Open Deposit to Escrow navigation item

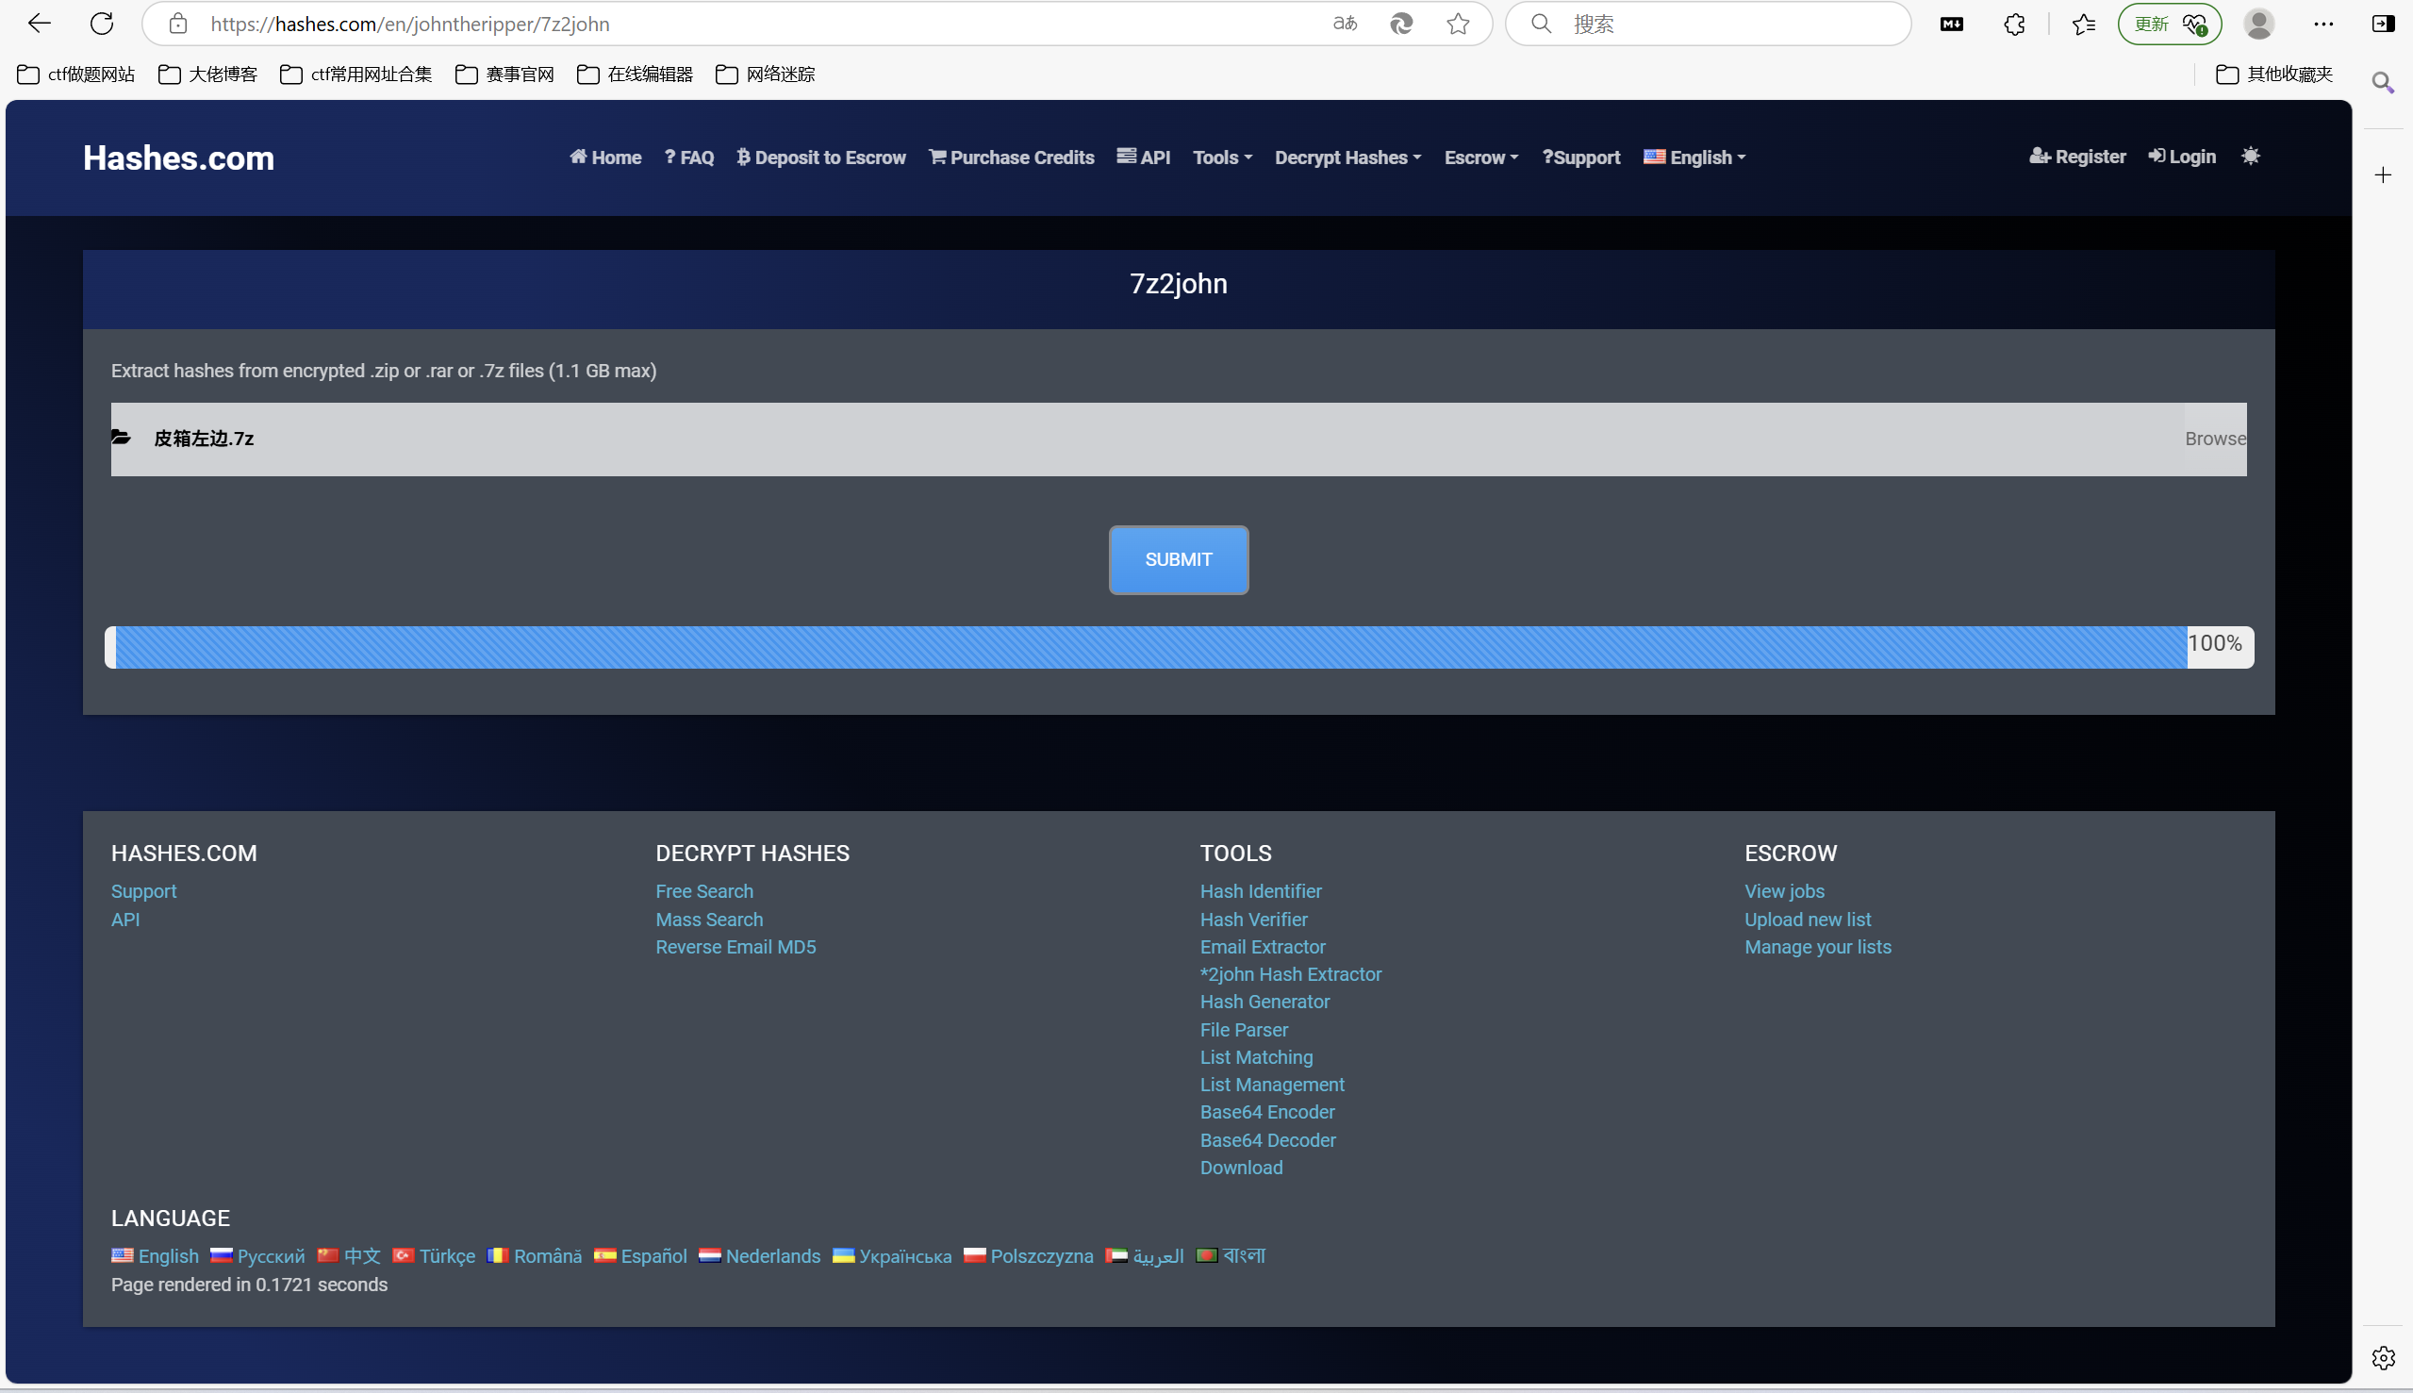[x=820, y=157]
